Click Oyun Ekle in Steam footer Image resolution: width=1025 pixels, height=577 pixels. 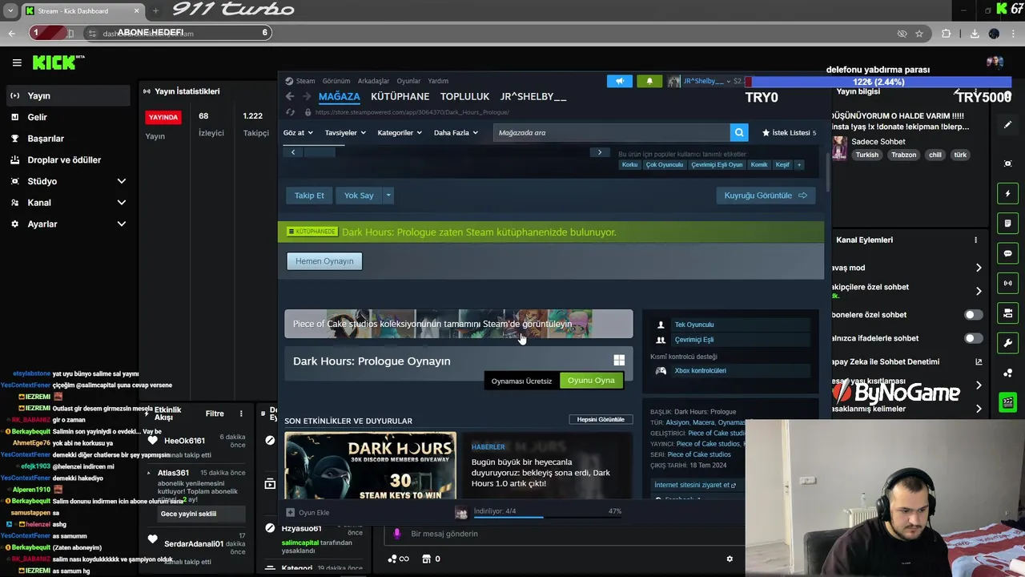tap(308, 513)
